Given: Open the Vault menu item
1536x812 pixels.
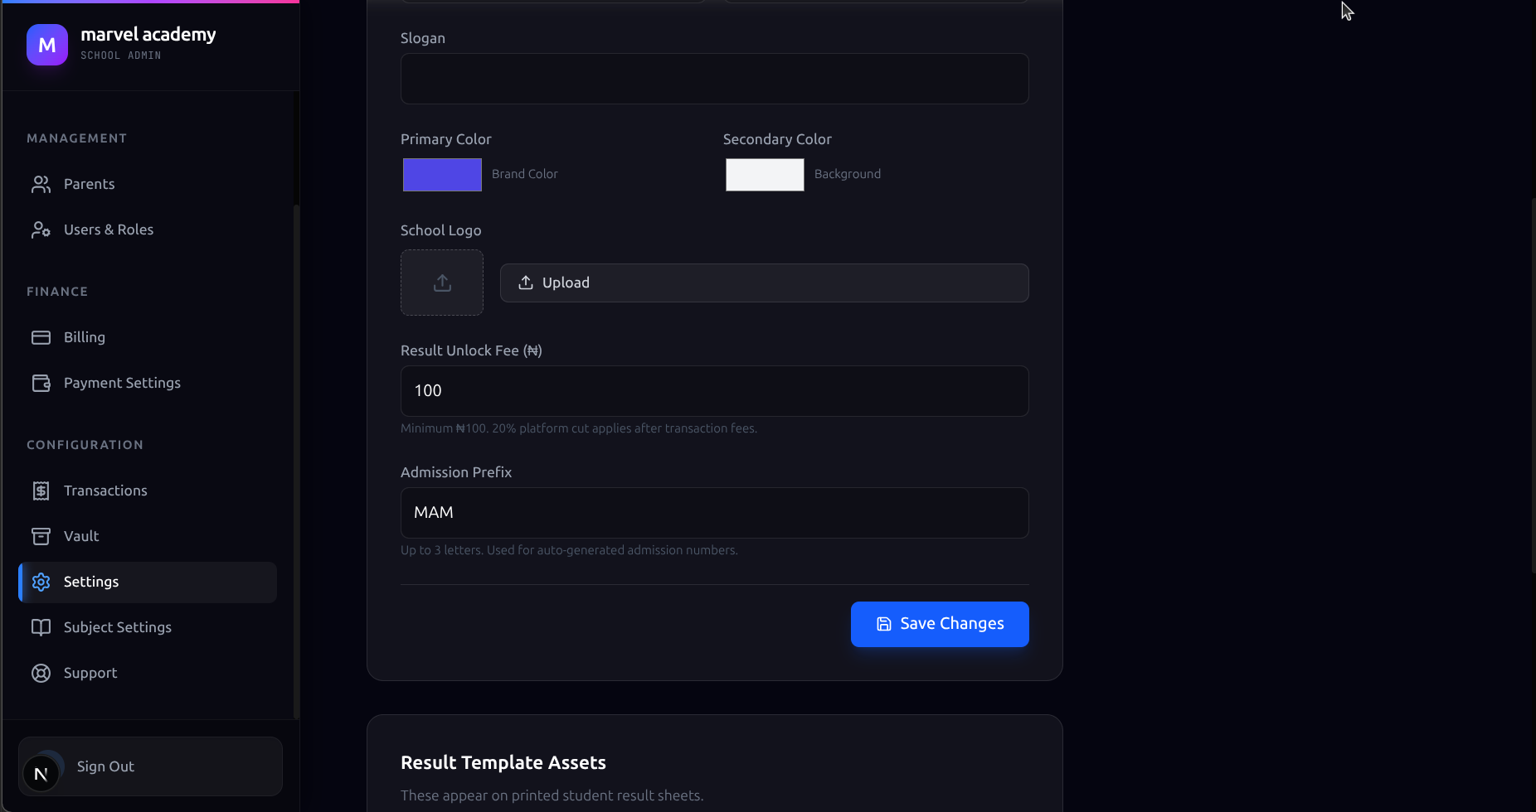Looking at the screenshot, I should (x=148, y=536).
